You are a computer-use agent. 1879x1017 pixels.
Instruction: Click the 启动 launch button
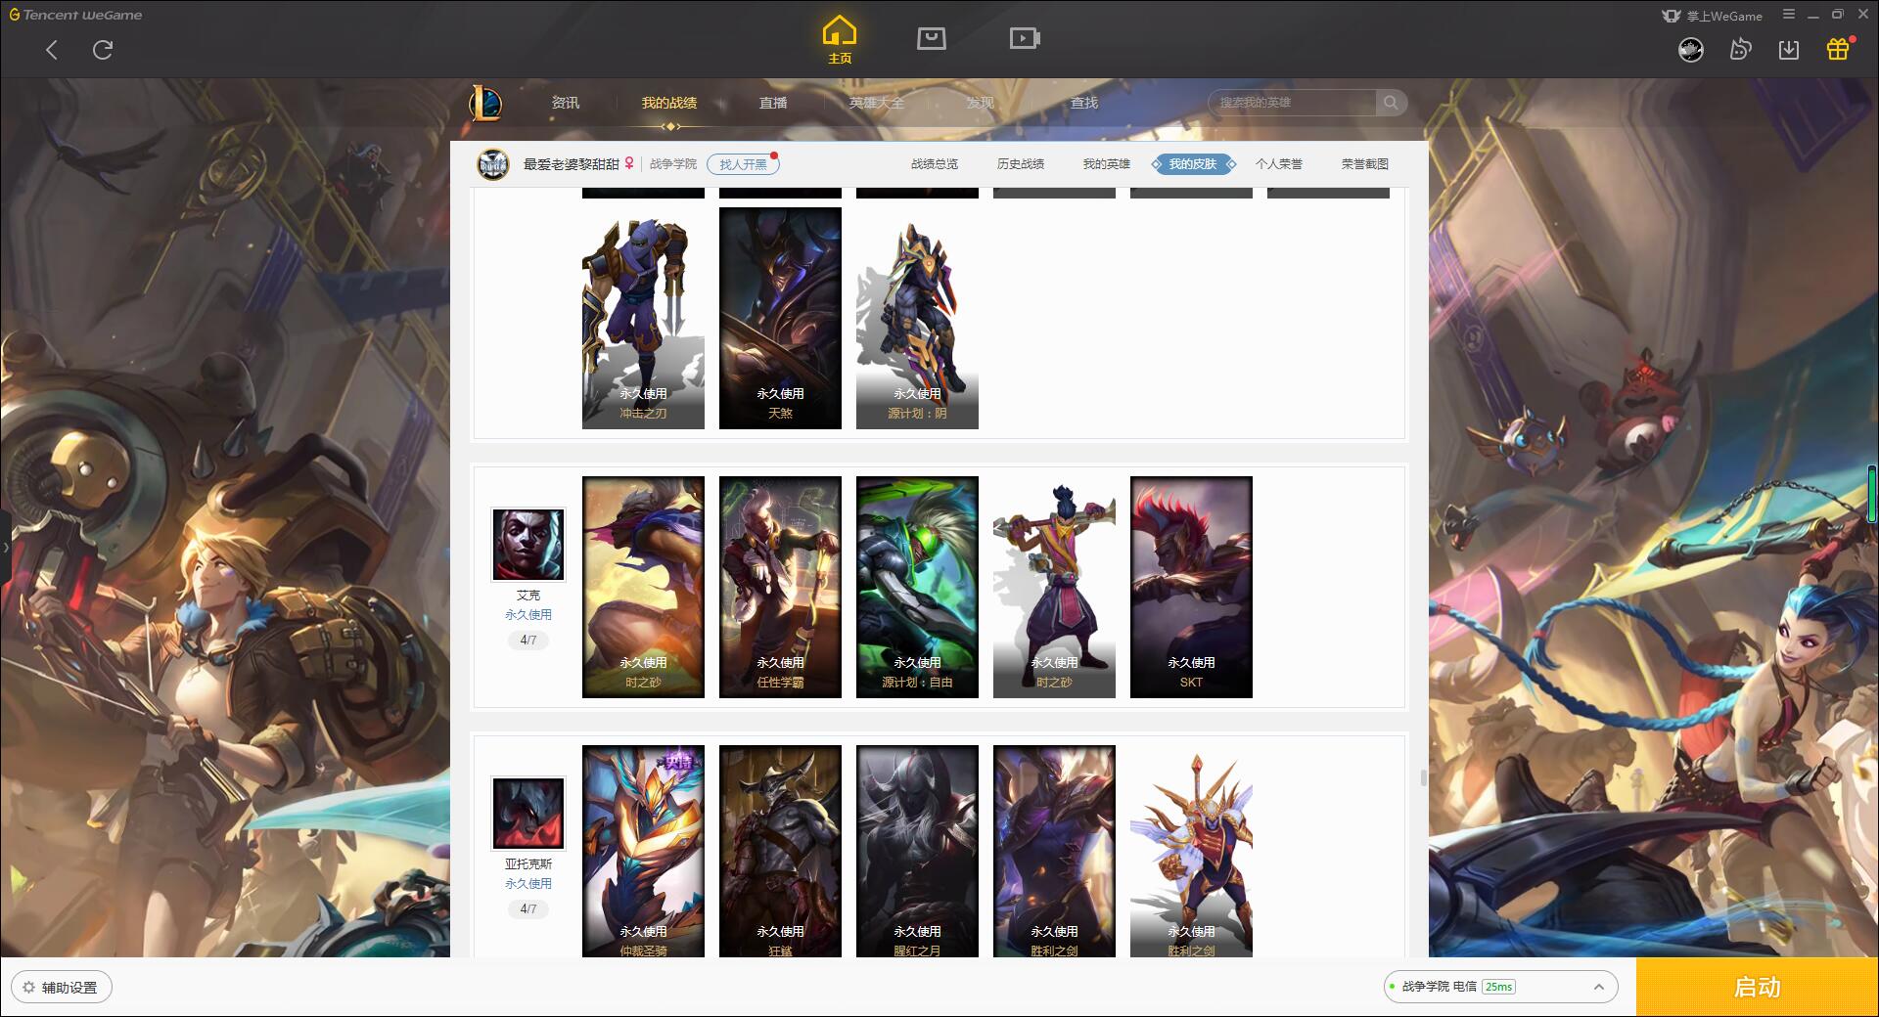tap(1758, 988)
